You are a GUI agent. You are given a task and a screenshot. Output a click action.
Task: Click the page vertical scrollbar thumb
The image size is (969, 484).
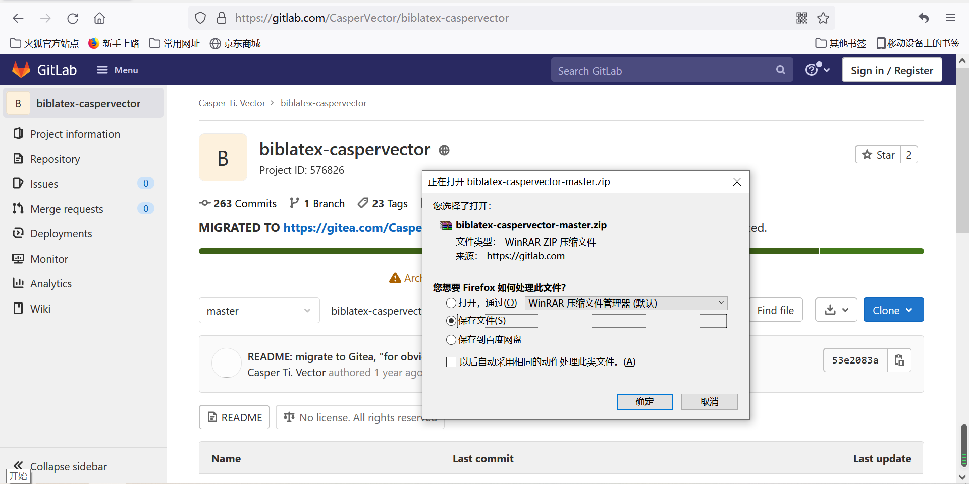pos(963,151)
